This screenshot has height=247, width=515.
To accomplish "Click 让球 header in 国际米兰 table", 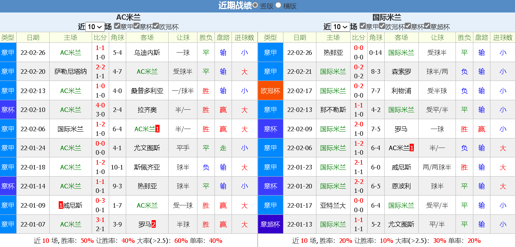I will [x=437, y=37].
